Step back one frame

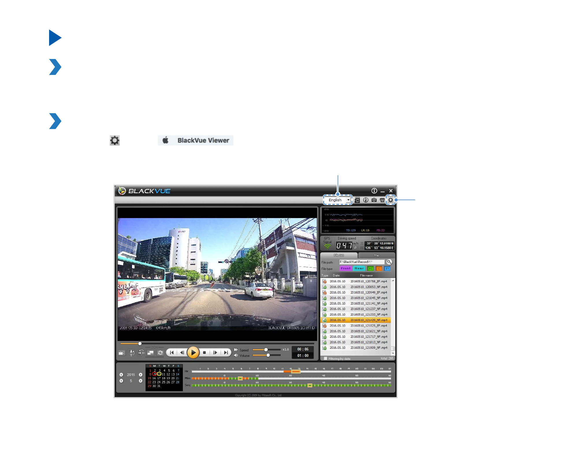point(182,353)
